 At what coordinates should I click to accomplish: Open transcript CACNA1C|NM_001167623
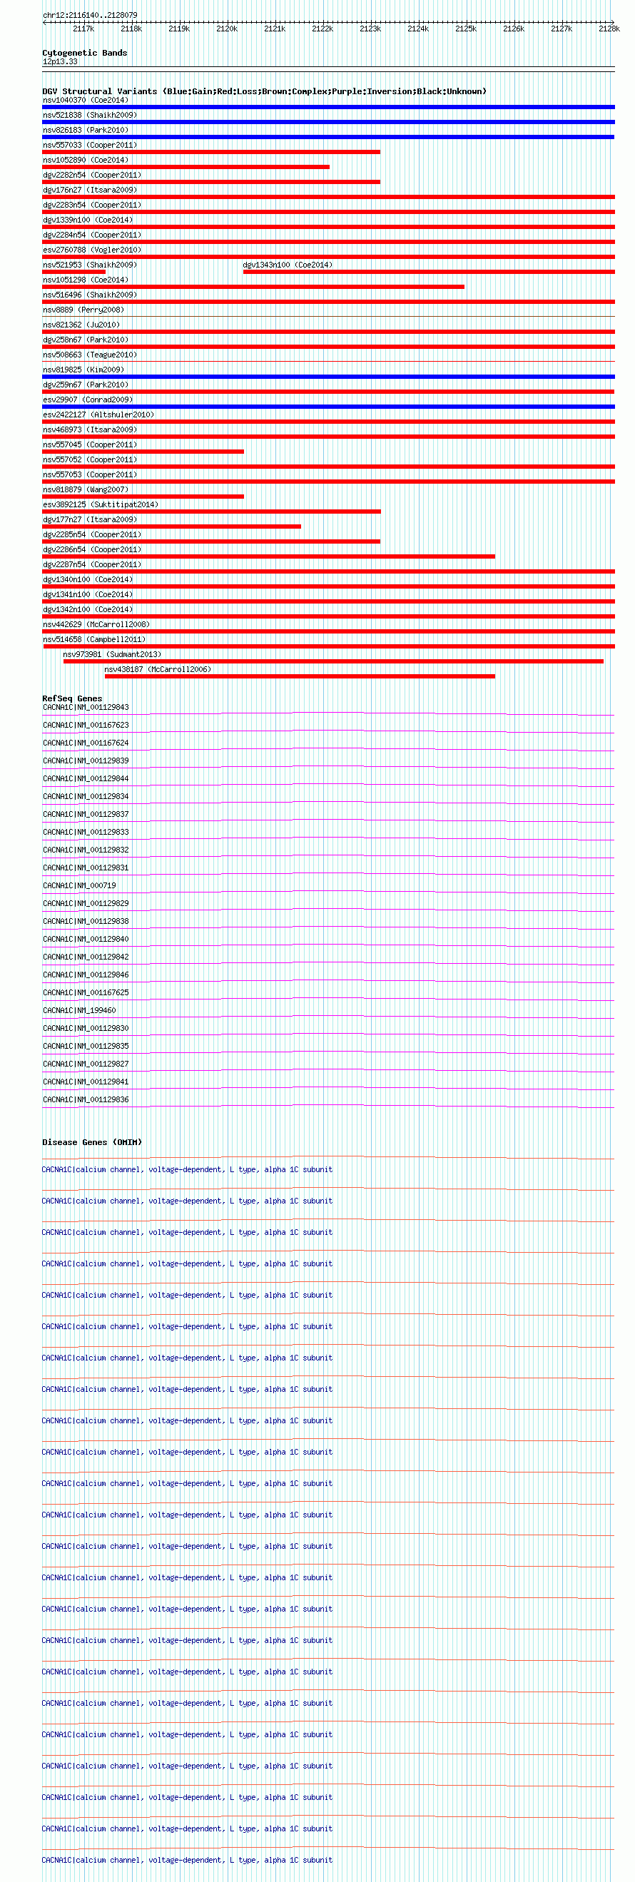coord(86,725)
